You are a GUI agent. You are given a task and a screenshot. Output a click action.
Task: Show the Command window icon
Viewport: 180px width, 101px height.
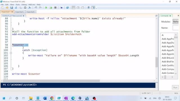[x=89, y=8]
